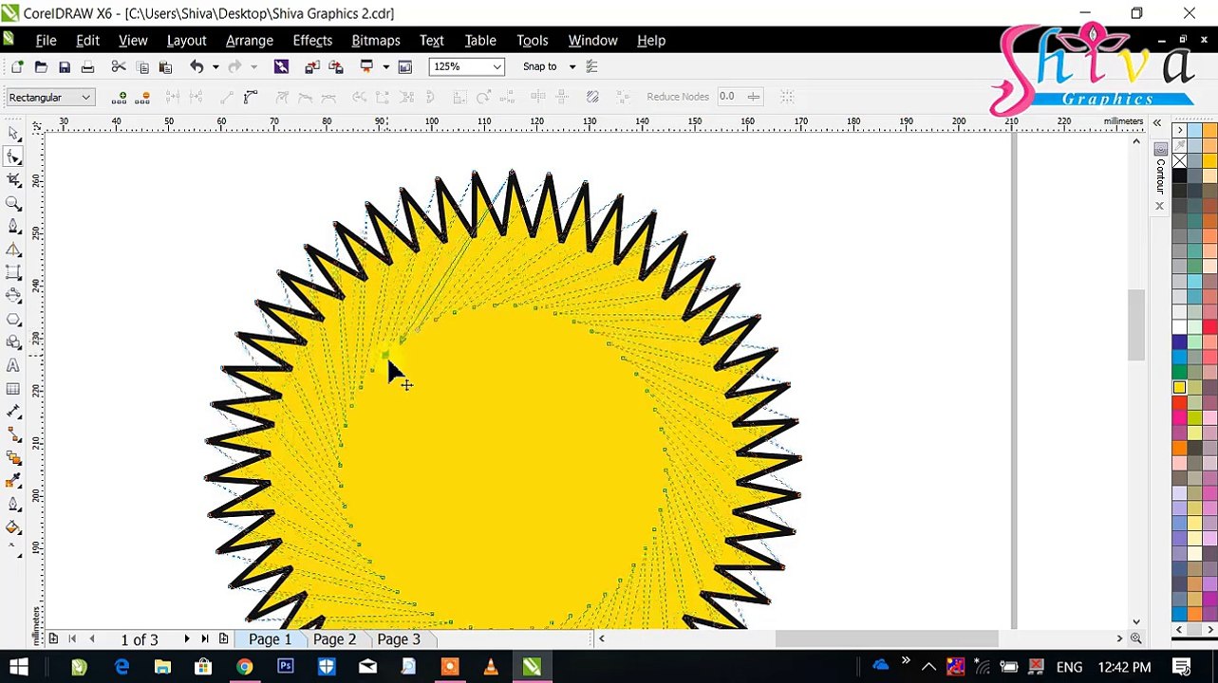The width and height of the screenshot is (1218, 683).
Task: Click the vertical scrollbar thumb
Action: tap(1135, 324)
